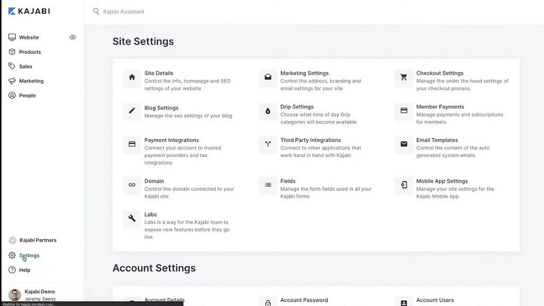Open the Fields list icon
The width and height of the screenshot is (544, 306).
(x=268, y=185)
